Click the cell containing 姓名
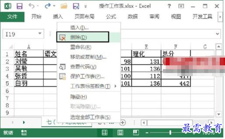The width and height of the screenshot is (225, 139). tap(29, 54)
